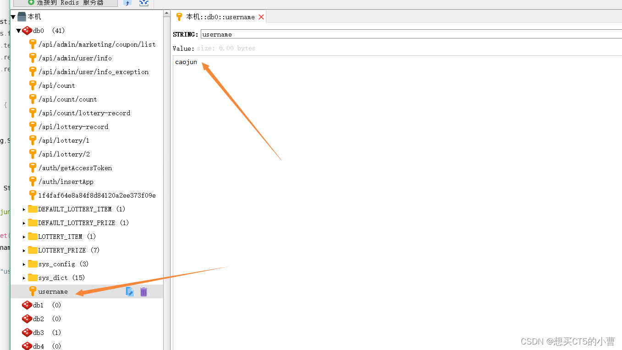Click the export connections toolbar icon

tap(144, 3)
